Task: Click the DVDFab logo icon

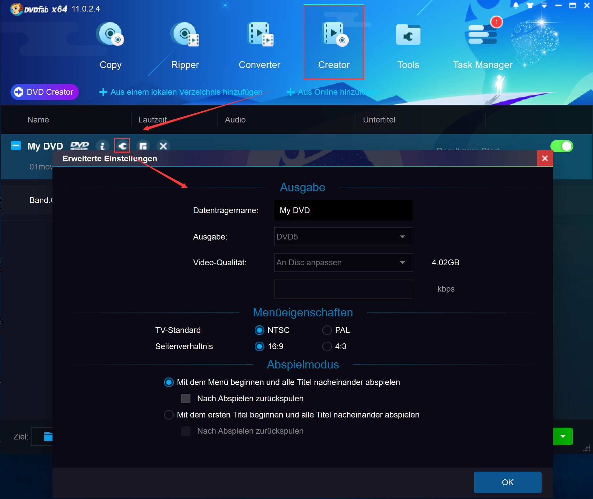Action: click(x=16, y=9)
